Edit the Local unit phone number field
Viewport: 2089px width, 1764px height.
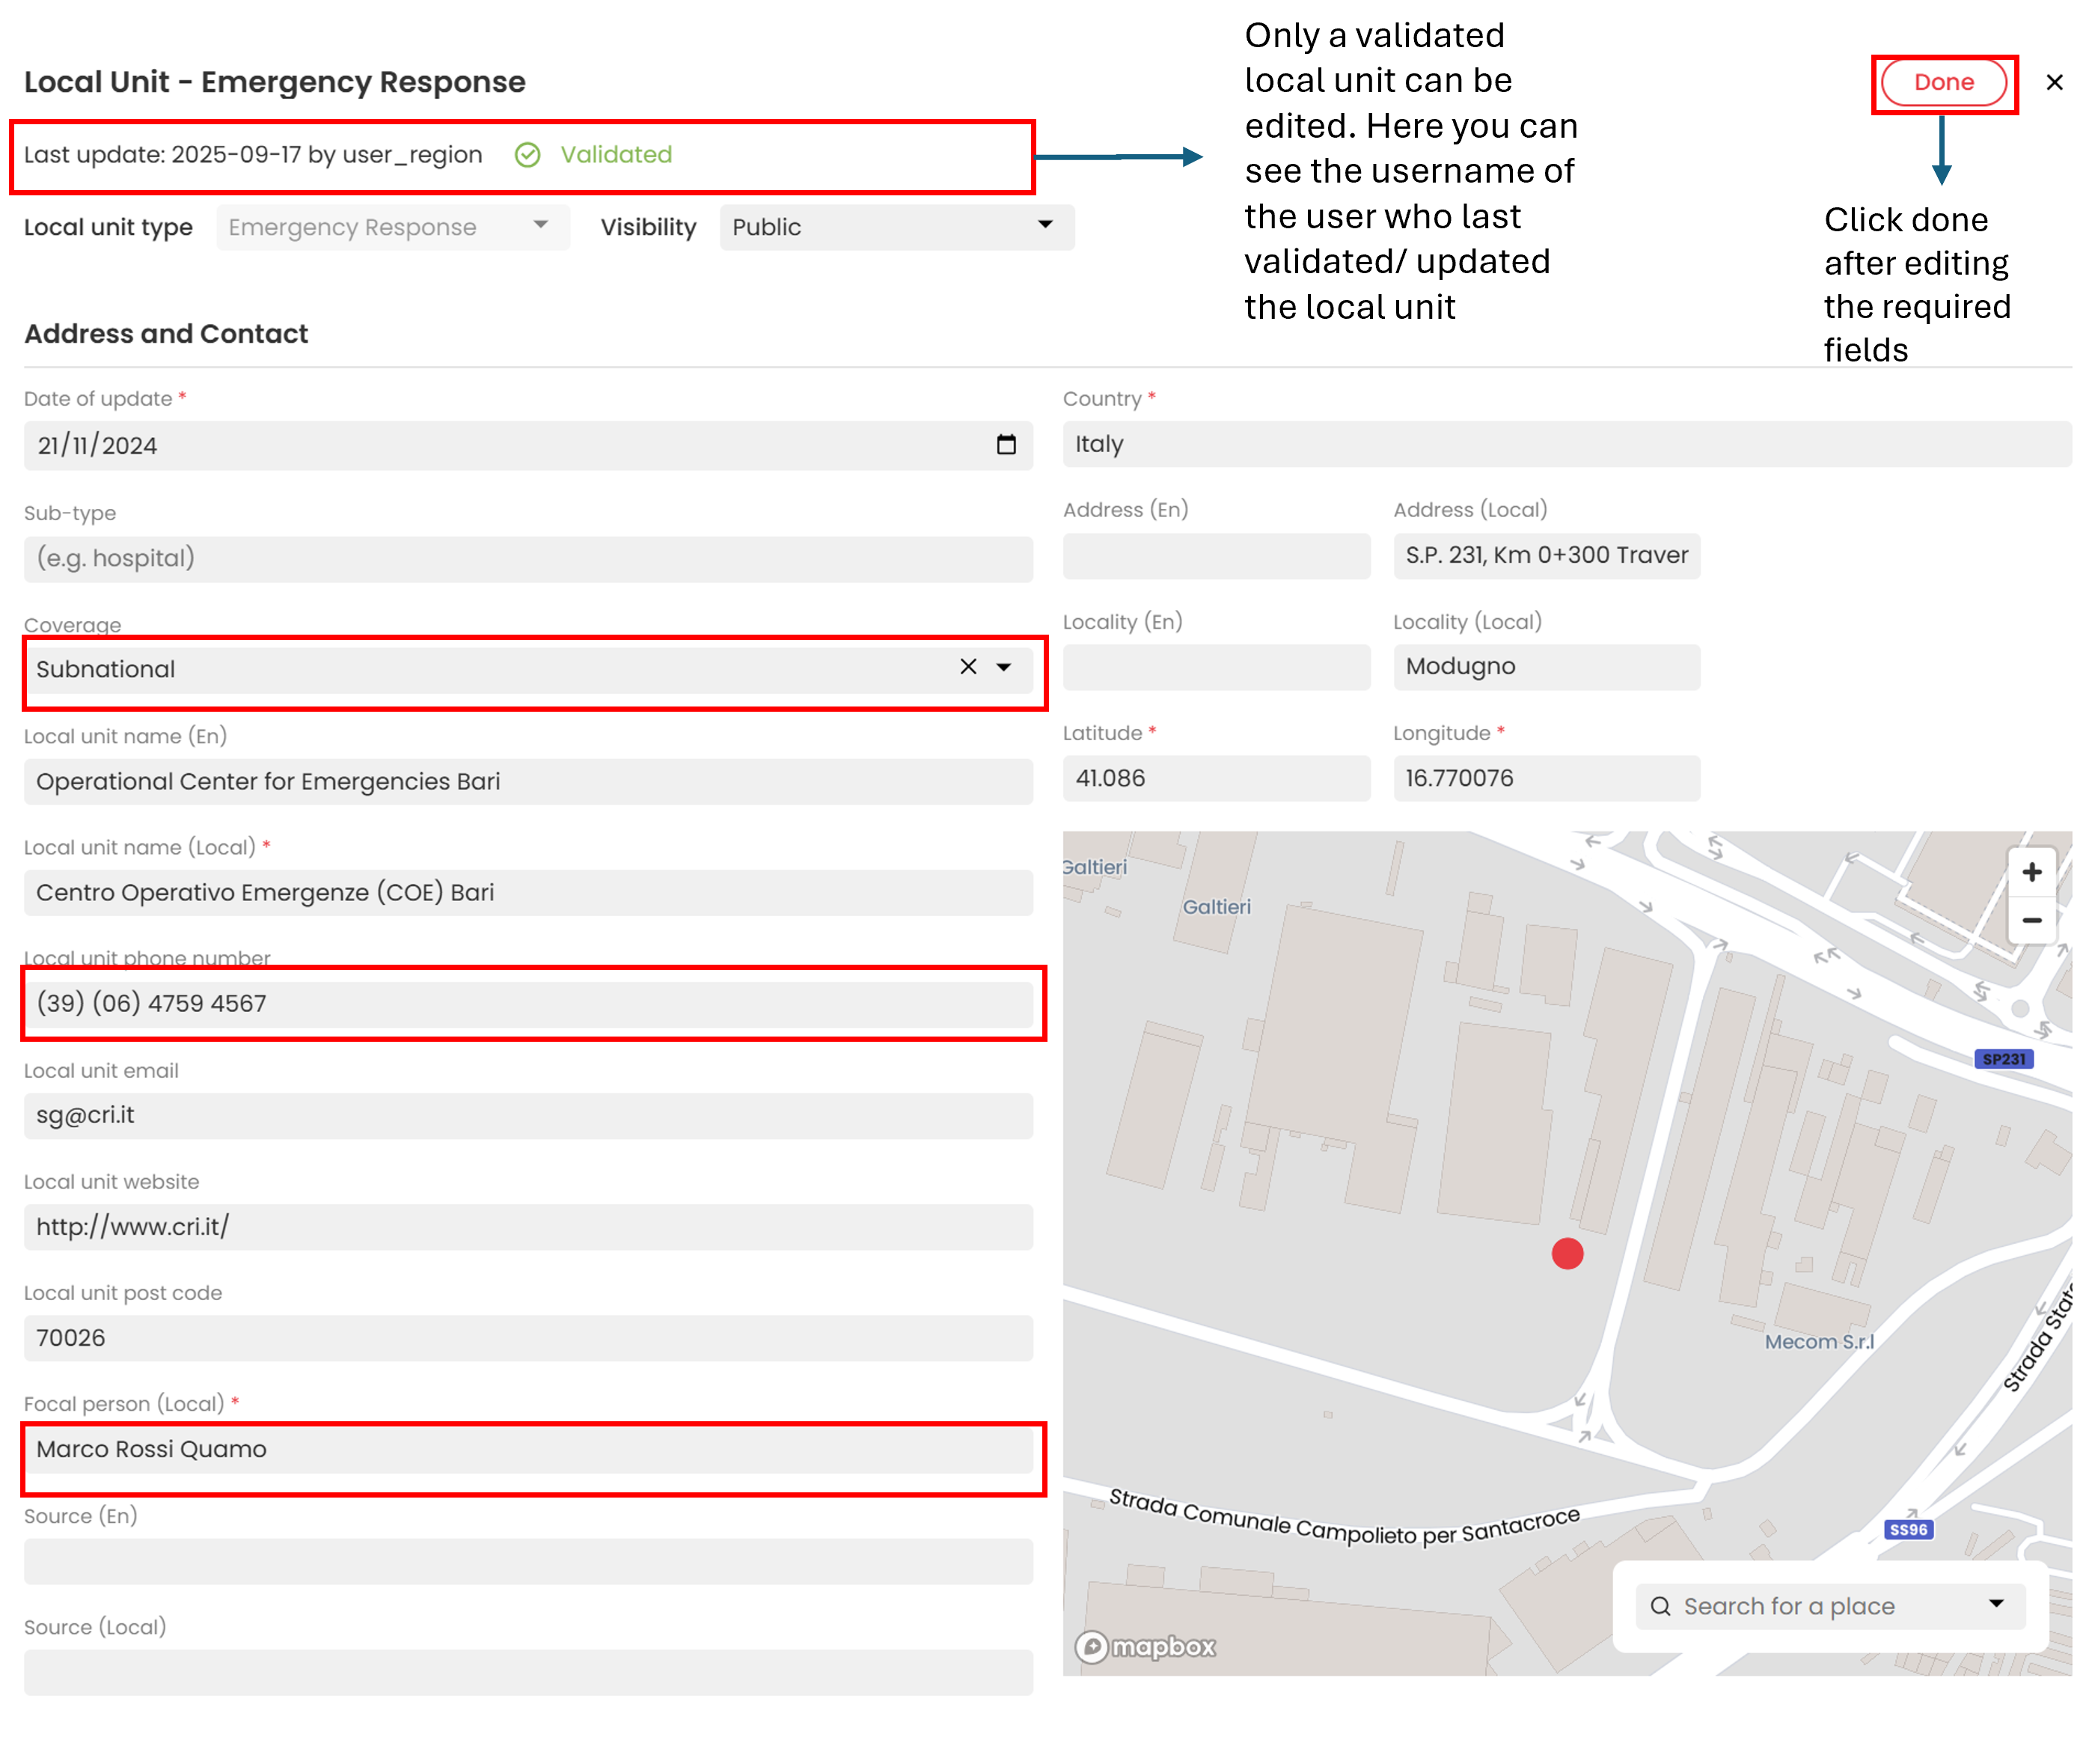point(527,1003)
